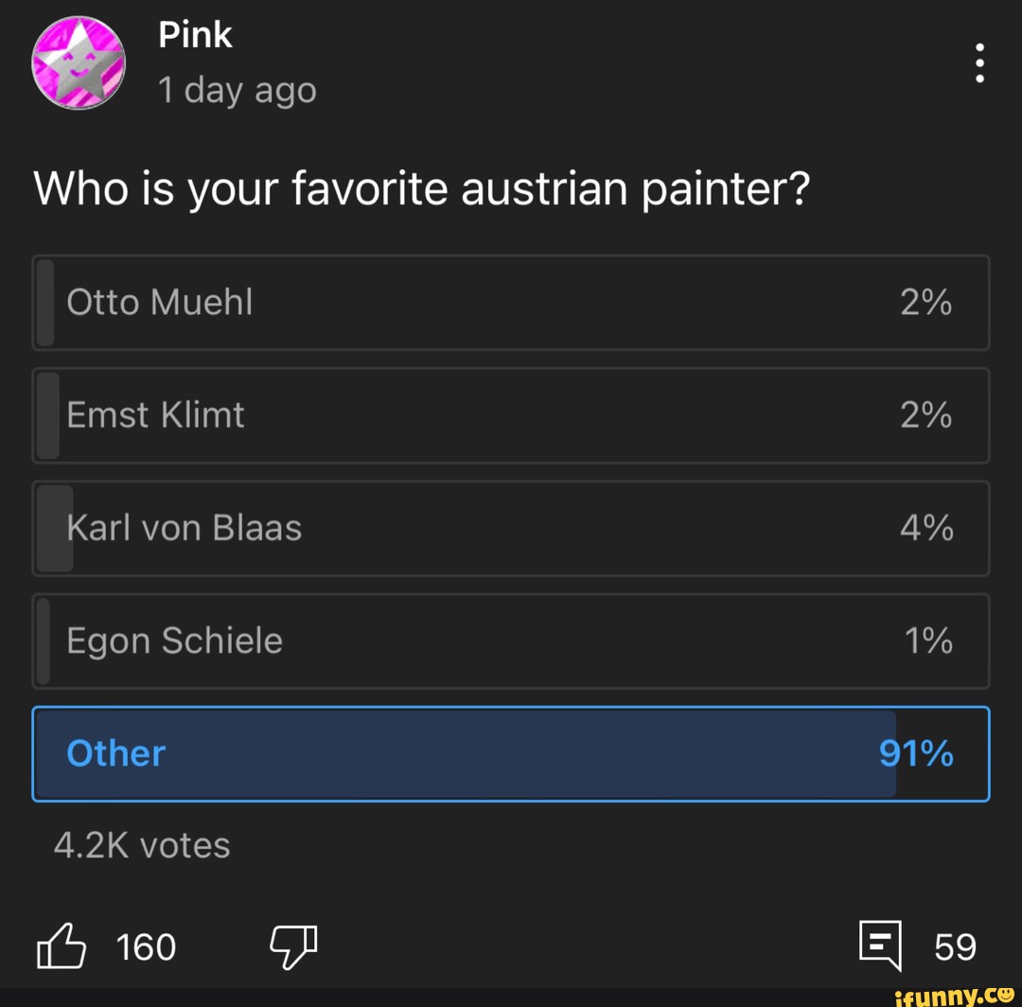Click the speech bubble icon next to 59
The image size is (1022, 1007).
click(x=880, y=945)
